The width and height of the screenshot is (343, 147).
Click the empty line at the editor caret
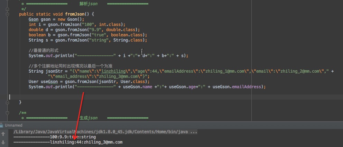pyautogui.click(x=176, y=97)
